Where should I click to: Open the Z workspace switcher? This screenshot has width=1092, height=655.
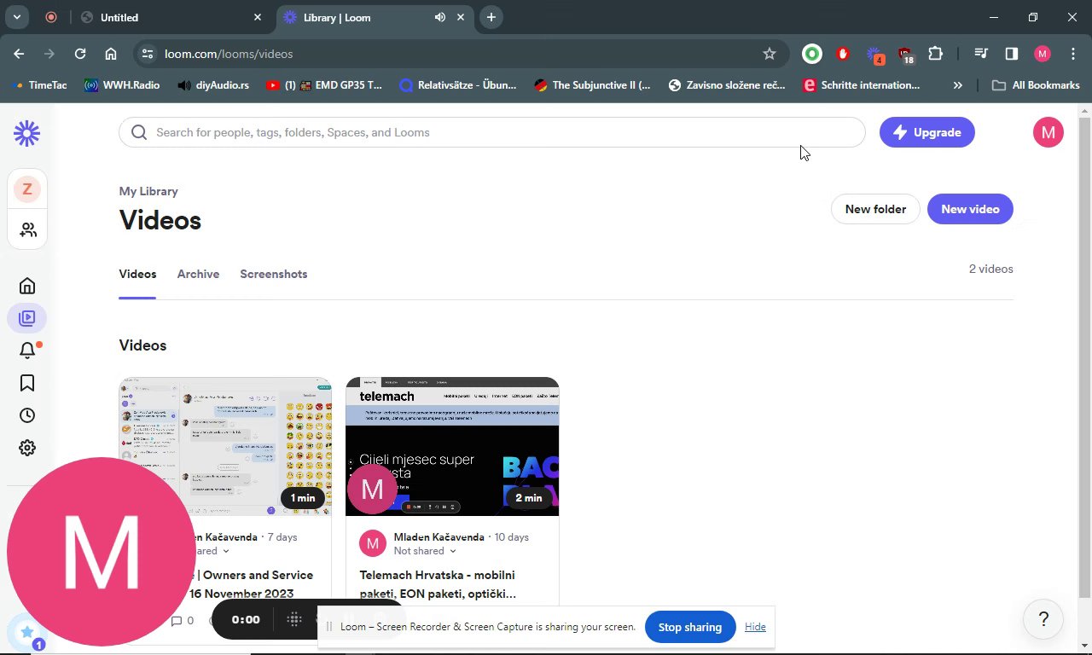click(x=27, y=189)
